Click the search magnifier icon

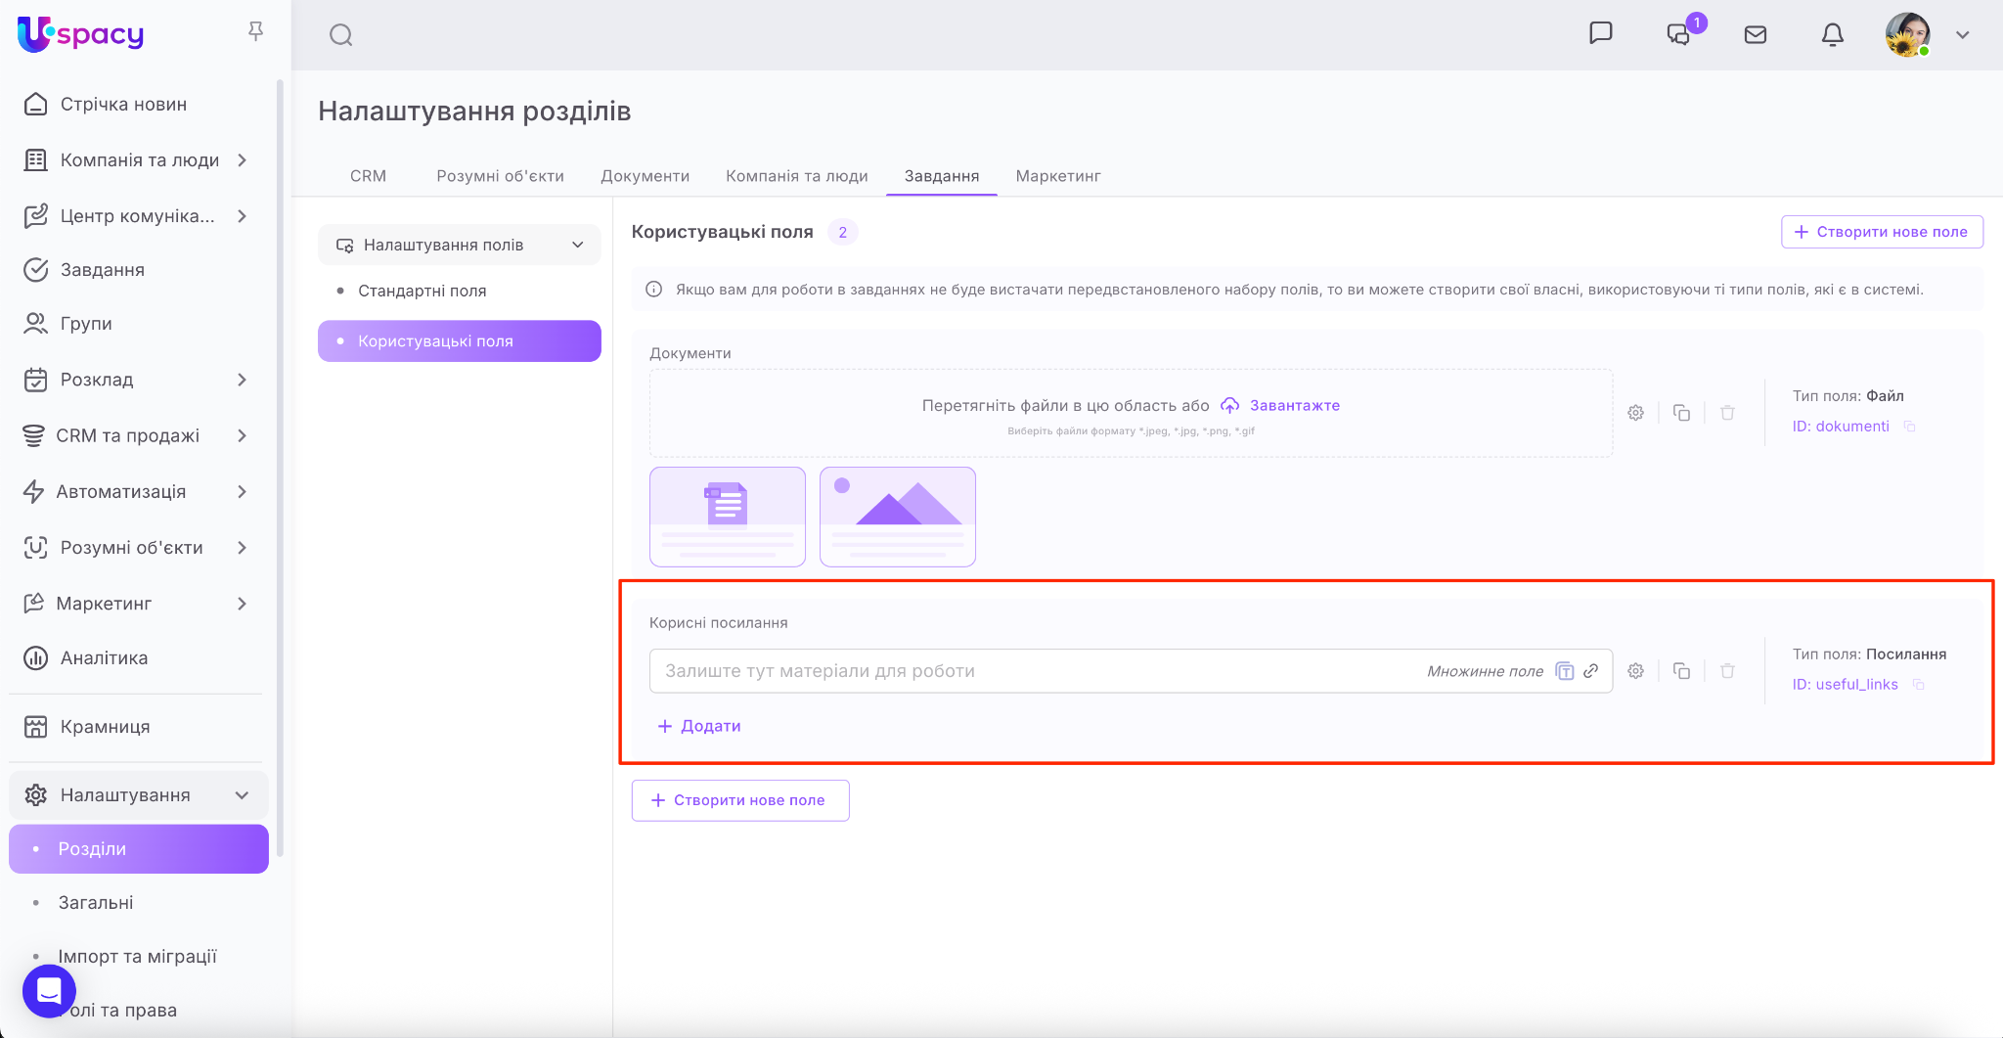pyautogui.click(x=340, y=35)
